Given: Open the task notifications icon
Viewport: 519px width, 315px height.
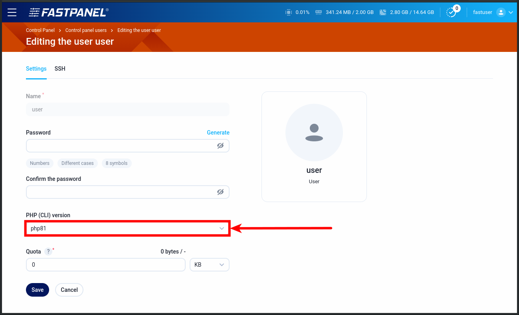Looking at the screenshot, I should (451, 12).
